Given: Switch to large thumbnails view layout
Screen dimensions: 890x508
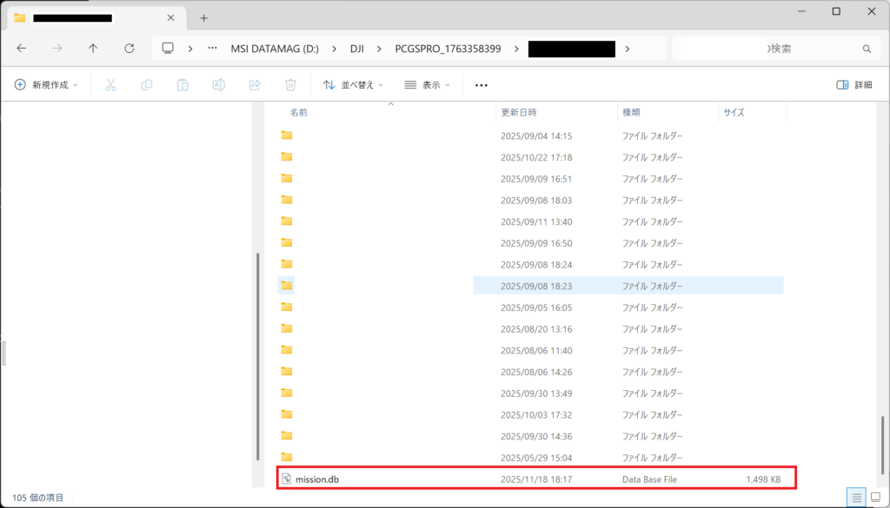Looking at the screenshot, I should tap(875, 498).
